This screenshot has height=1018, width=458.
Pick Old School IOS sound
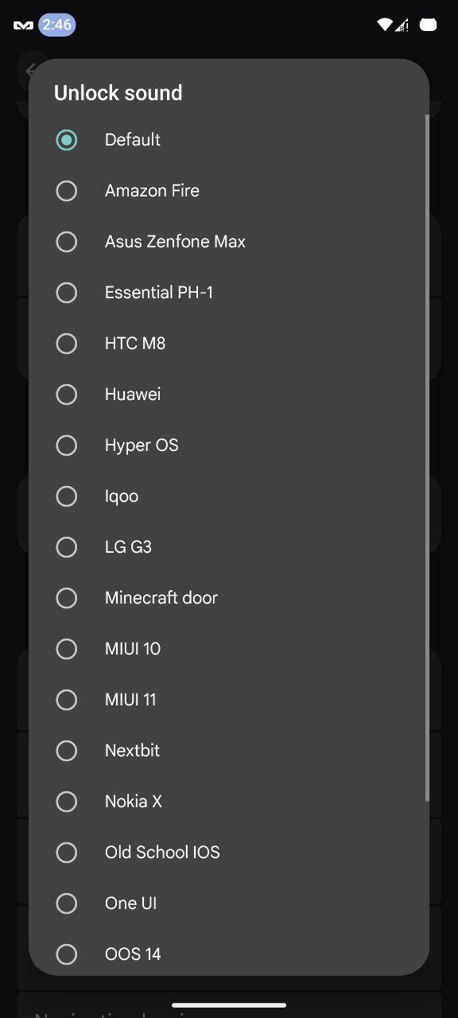coord(229,853)
